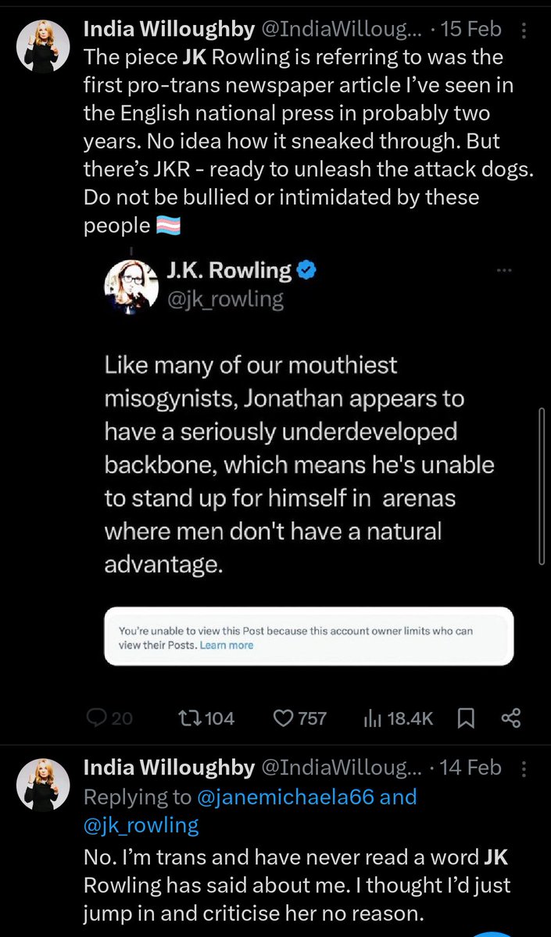Open the @jk_rowling mention in reply
The height and width of the screenshot is (937, 551).
[141, 825]
